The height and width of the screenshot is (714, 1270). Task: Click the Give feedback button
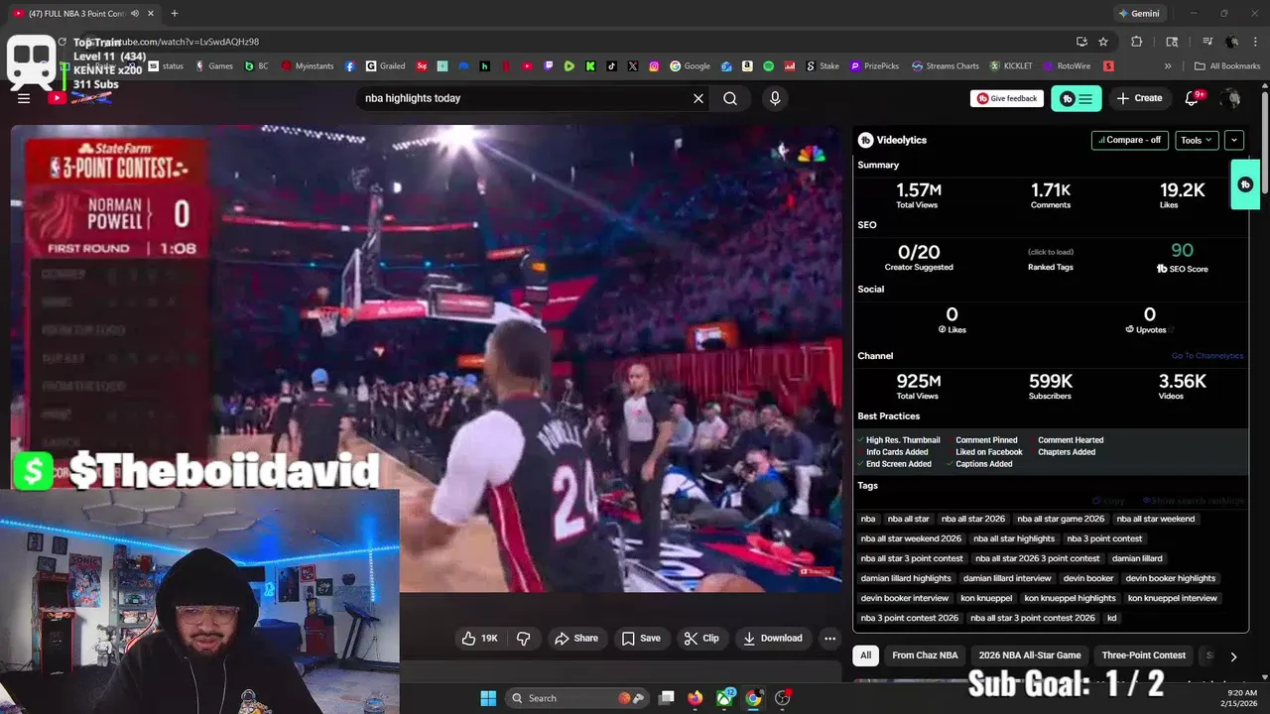point(1007,98)
